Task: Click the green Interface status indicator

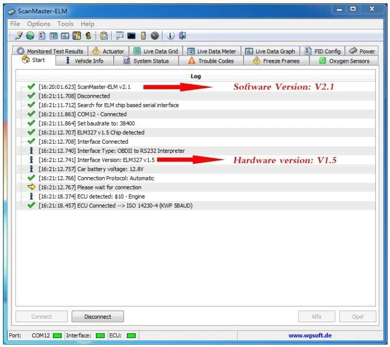Action: click(x=100, y=335)
